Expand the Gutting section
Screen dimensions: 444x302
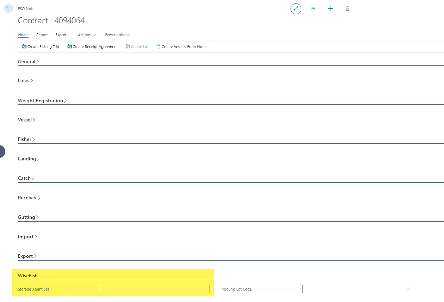point(28,217)
